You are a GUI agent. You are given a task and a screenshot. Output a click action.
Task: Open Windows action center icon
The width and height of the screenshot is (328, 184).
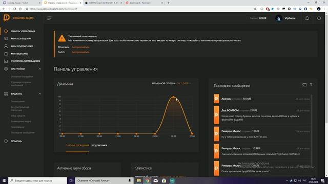point(322,180)
